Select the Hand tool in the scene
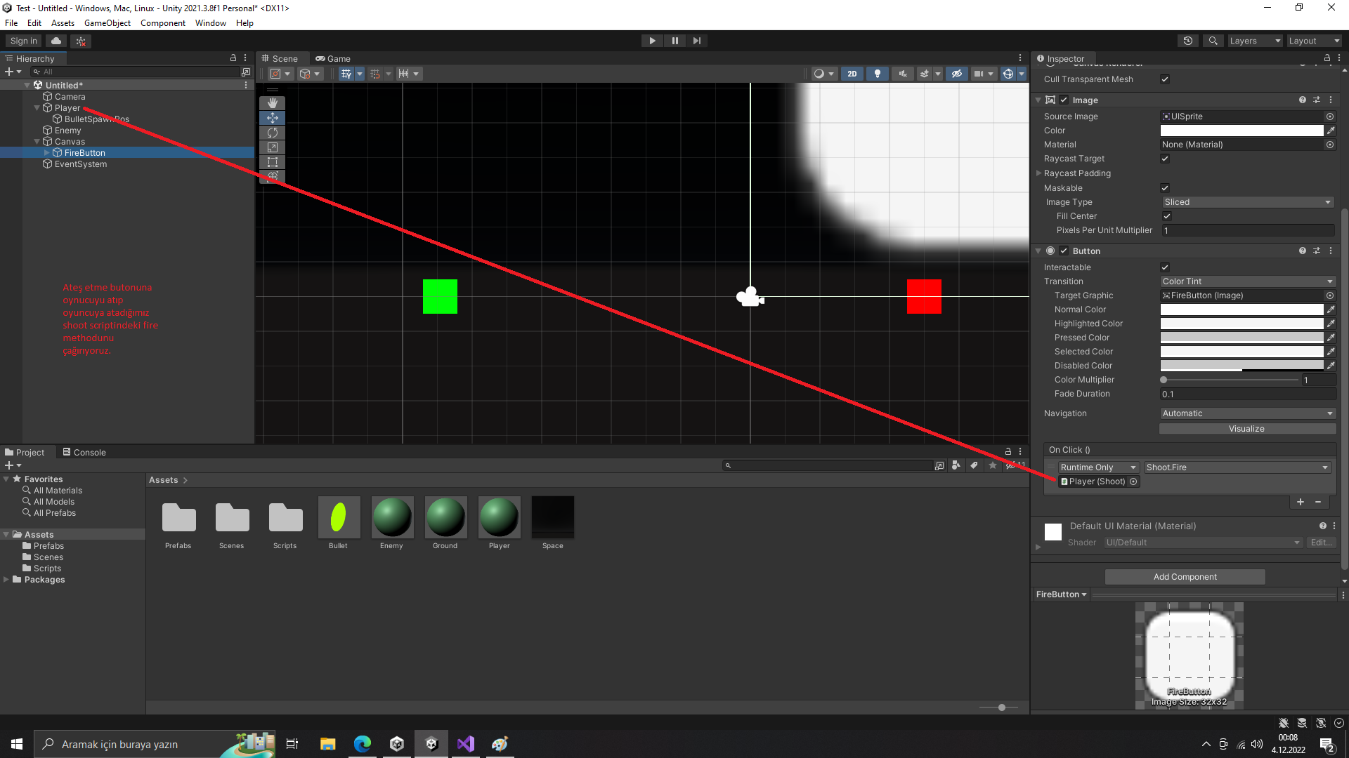This screenshot has height=758, width=1349. pos(273,103)
